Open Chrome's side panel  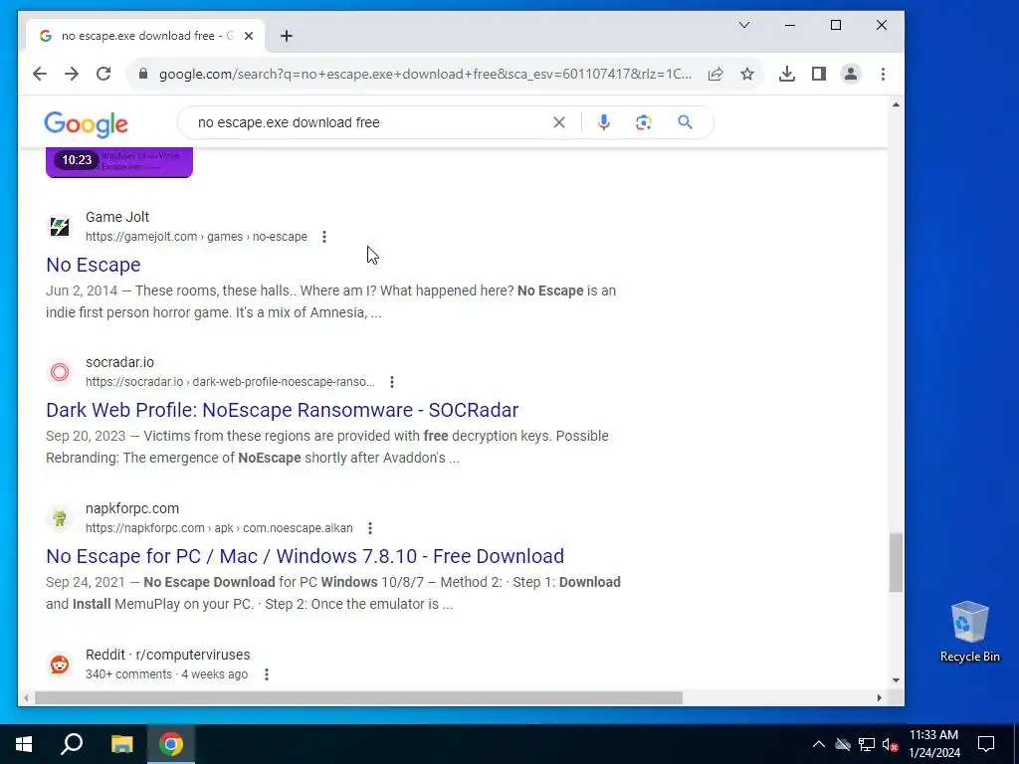[819, 74]
